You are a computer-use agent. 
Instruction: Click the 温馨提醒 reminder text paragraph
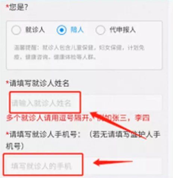(x=79, y=52)
